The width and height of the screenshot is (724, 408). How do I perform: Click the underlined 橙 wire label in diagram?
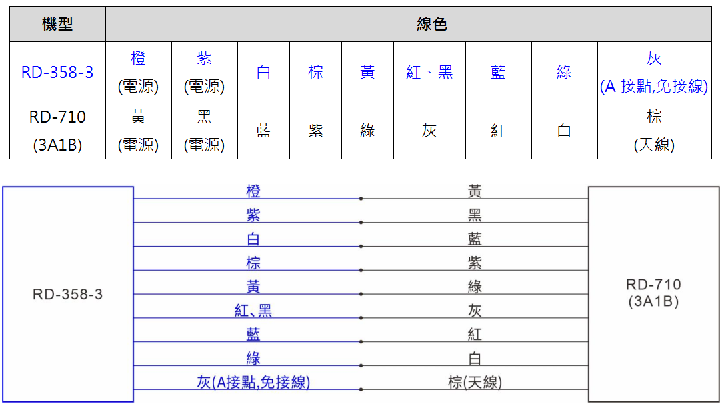tap(253, 191)
